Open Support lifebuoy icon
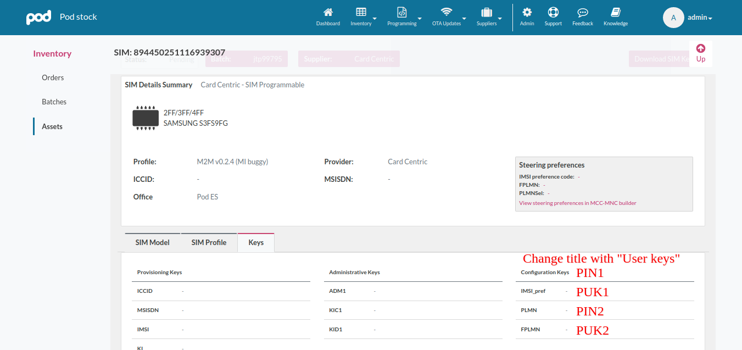This screenshot has height=350, width=742. coord(553,12)
